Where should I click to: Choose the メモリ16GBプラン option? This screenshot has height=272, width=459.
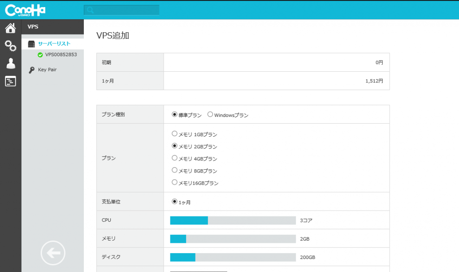click(x=174, y=182)
